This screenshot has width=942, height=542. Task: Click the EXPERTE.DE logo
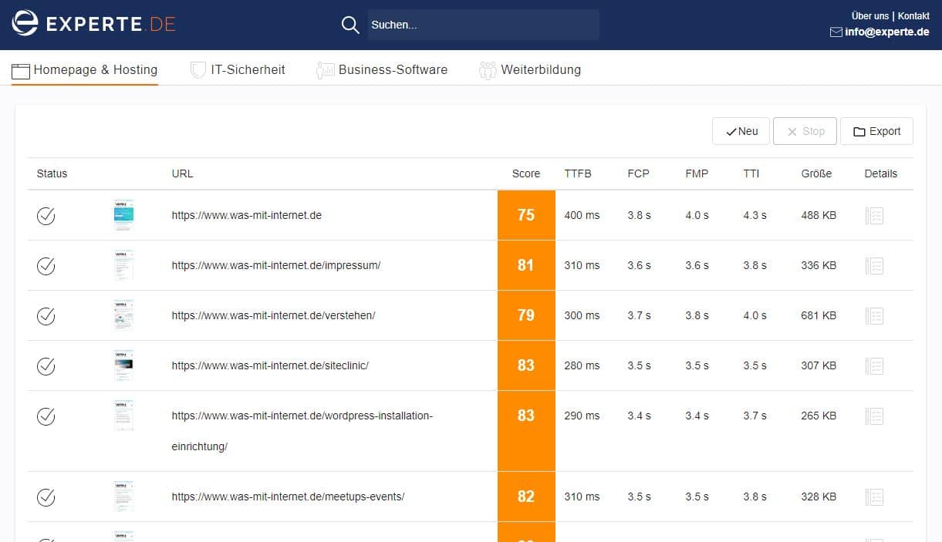click(93, 24)
